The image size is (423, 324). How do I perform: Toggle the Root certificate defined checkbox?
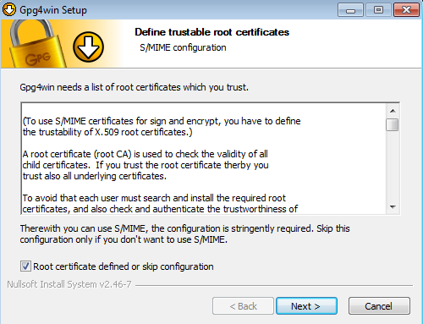(x=25, y=266)
